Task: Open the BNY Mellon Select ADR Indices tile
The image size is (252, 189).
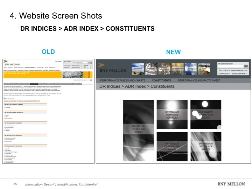Action: pyautogui.click(x=138, y=131)
